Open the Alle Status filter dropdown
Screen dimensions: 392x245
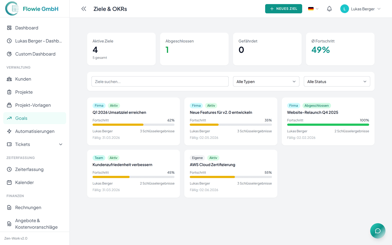click(x=337, y=81)
